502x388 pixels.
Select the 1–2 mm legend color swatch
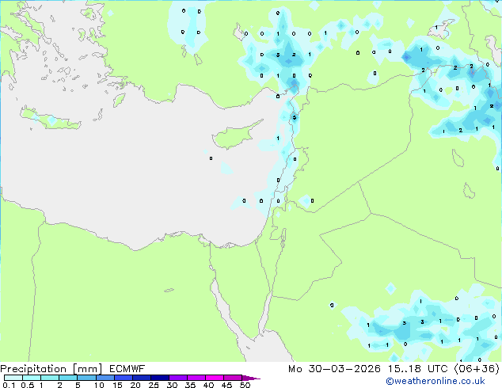pos(50,378)
